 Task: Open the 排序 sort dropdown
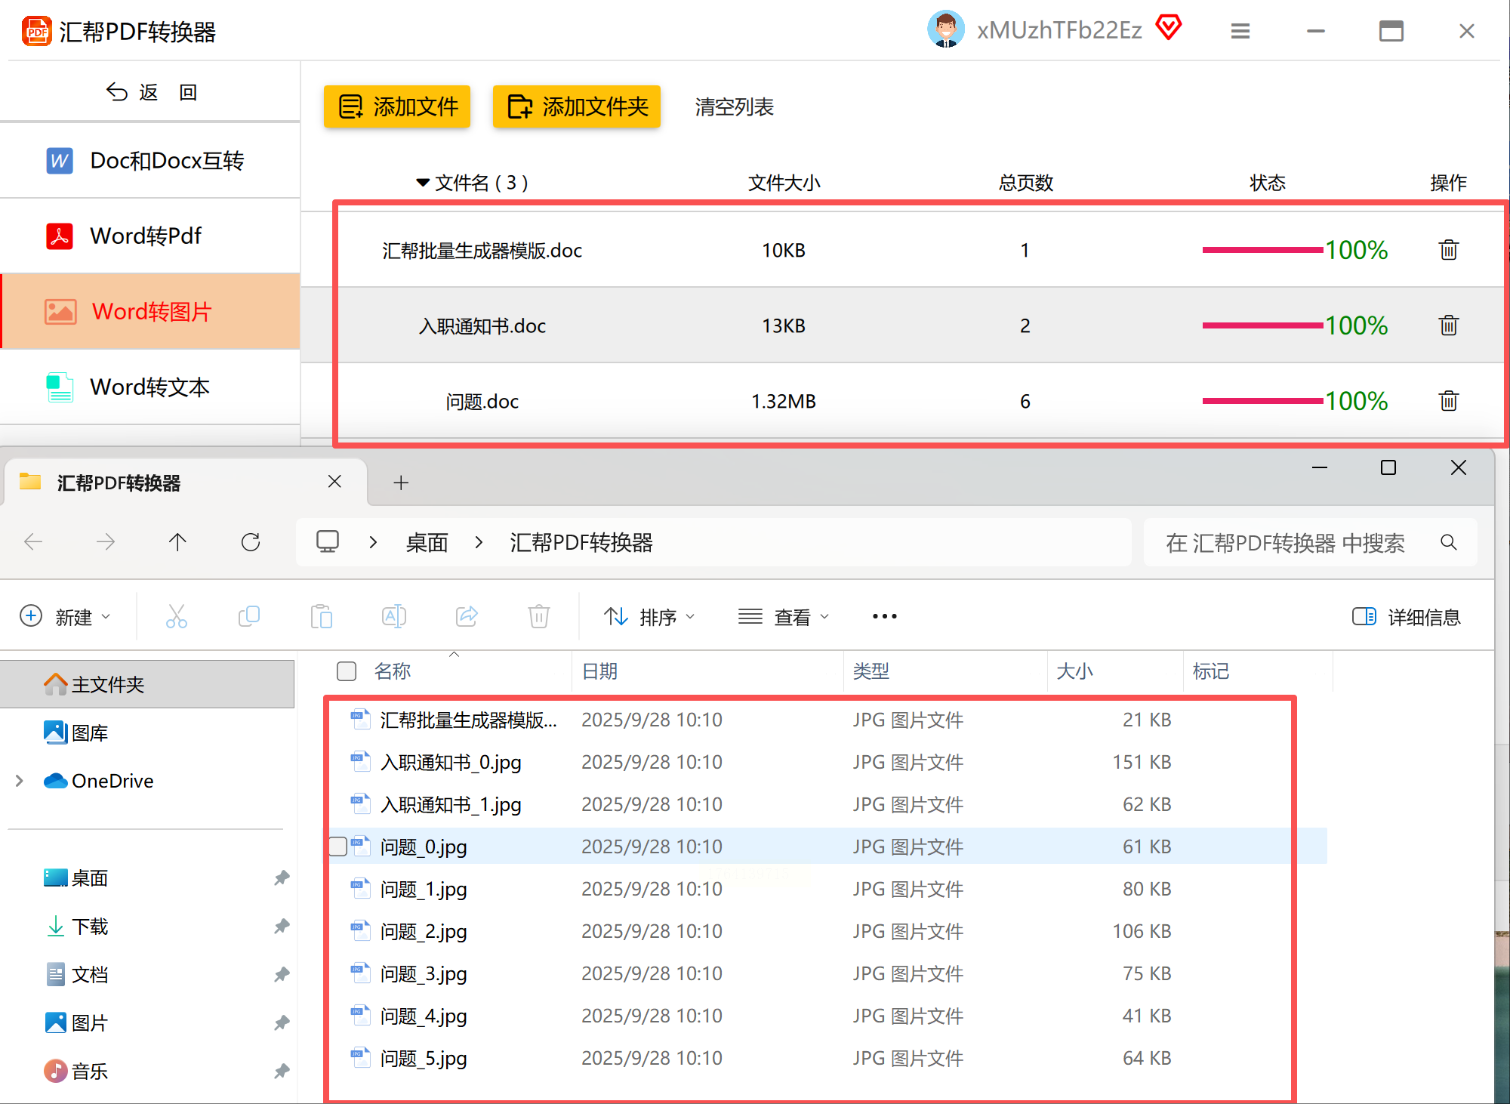[x=649, y=616]
